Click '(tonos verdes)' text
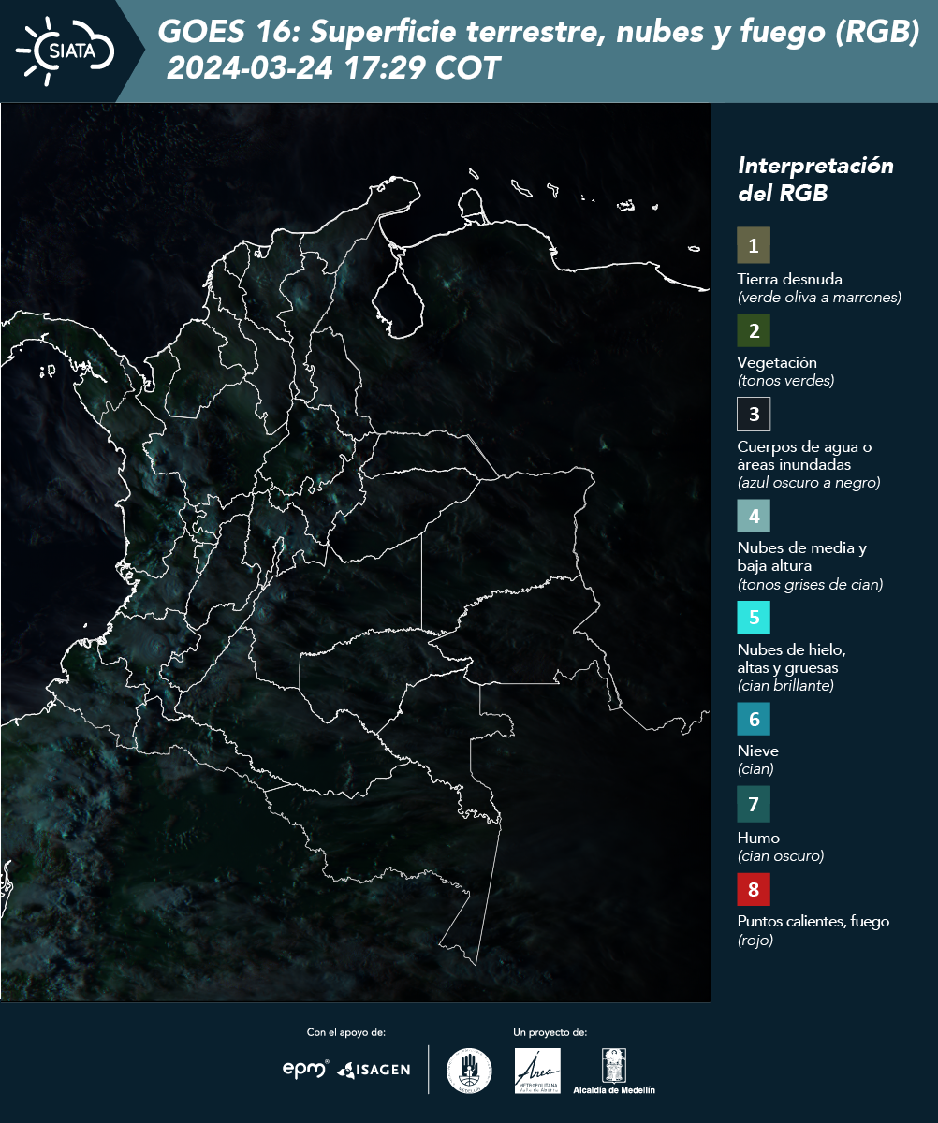The height and width of the screenshot is (1123, 938). pyautogui.click(x=785, y=381)
